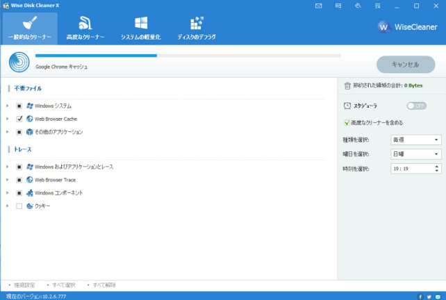Viewport: 446px width, 300px height.
Task: Toggle the その他のアプリケーション checkbox
Action: (19, 132)
